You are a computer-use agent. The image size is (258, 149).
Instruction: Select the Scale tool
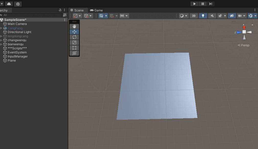point(74,42)
